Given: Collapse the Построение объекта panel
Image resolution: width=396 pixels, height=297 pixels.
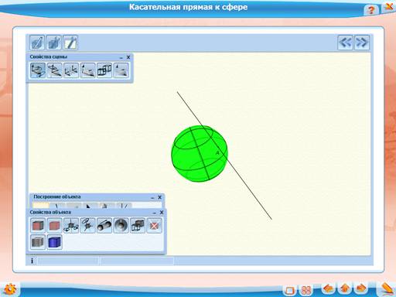Looking at the screenshot, I should coord(152,197).
